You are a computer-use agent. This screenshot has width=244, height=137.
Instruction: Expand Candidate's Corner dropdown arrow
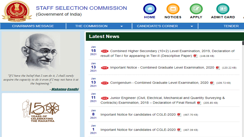tap(192, 26)
